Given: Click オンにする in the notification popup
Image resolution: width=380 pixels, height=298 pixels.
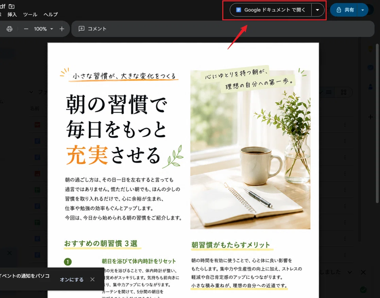Looking at the screenshot, I should point(71,279).
